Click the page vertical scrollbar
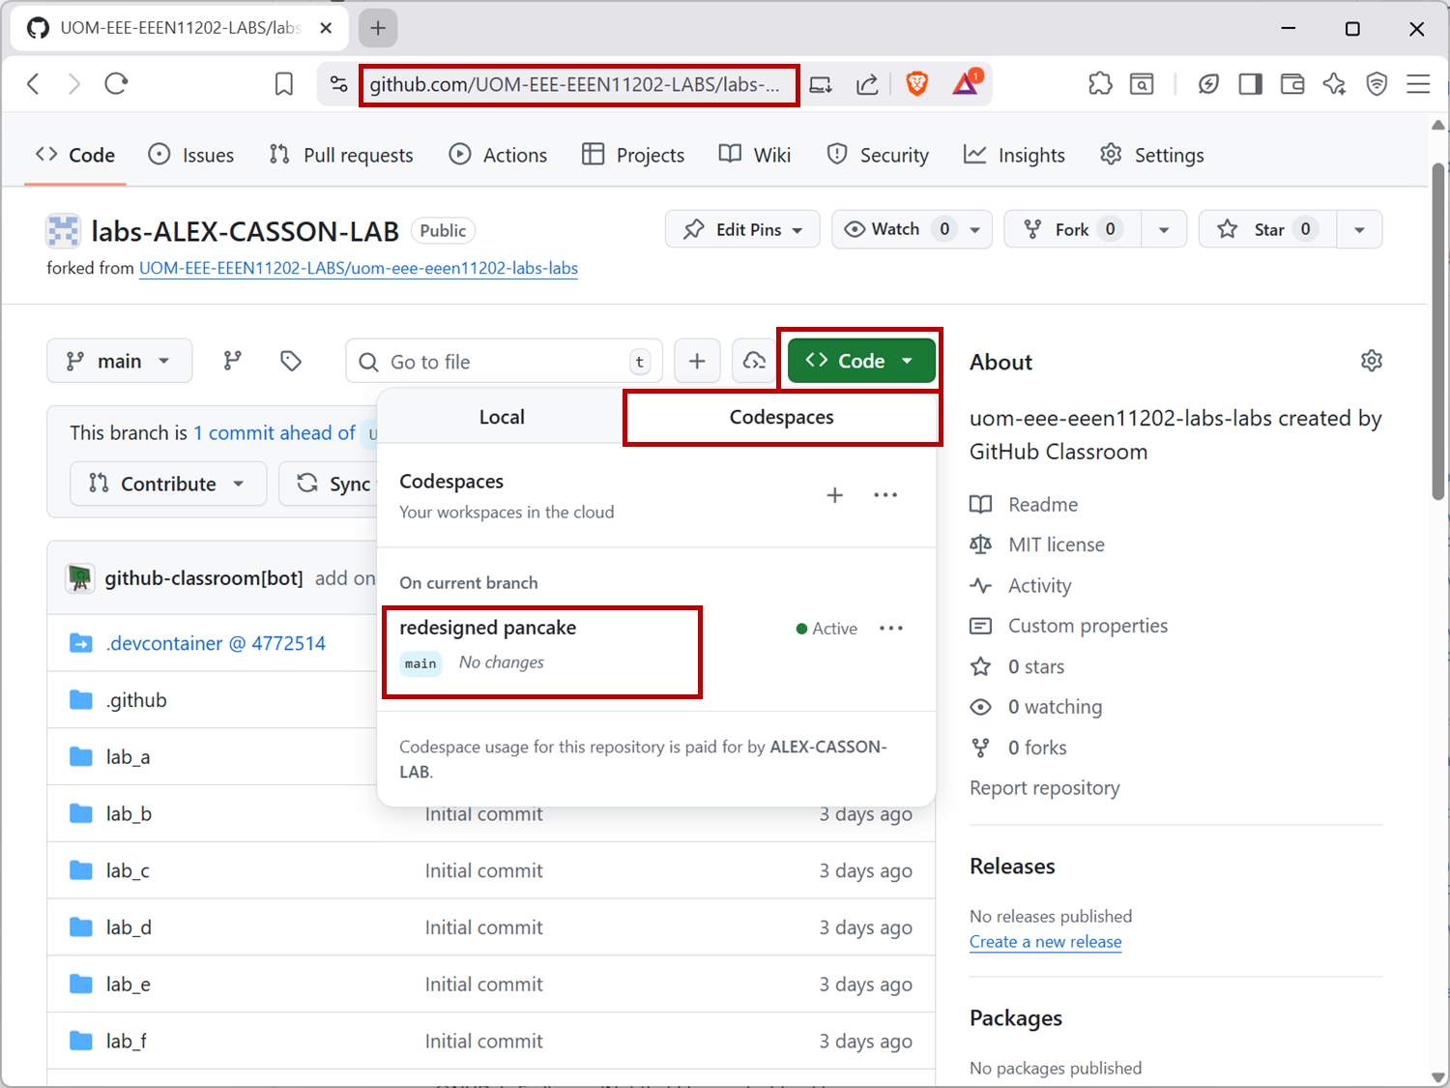 (x=1437, y=329)
